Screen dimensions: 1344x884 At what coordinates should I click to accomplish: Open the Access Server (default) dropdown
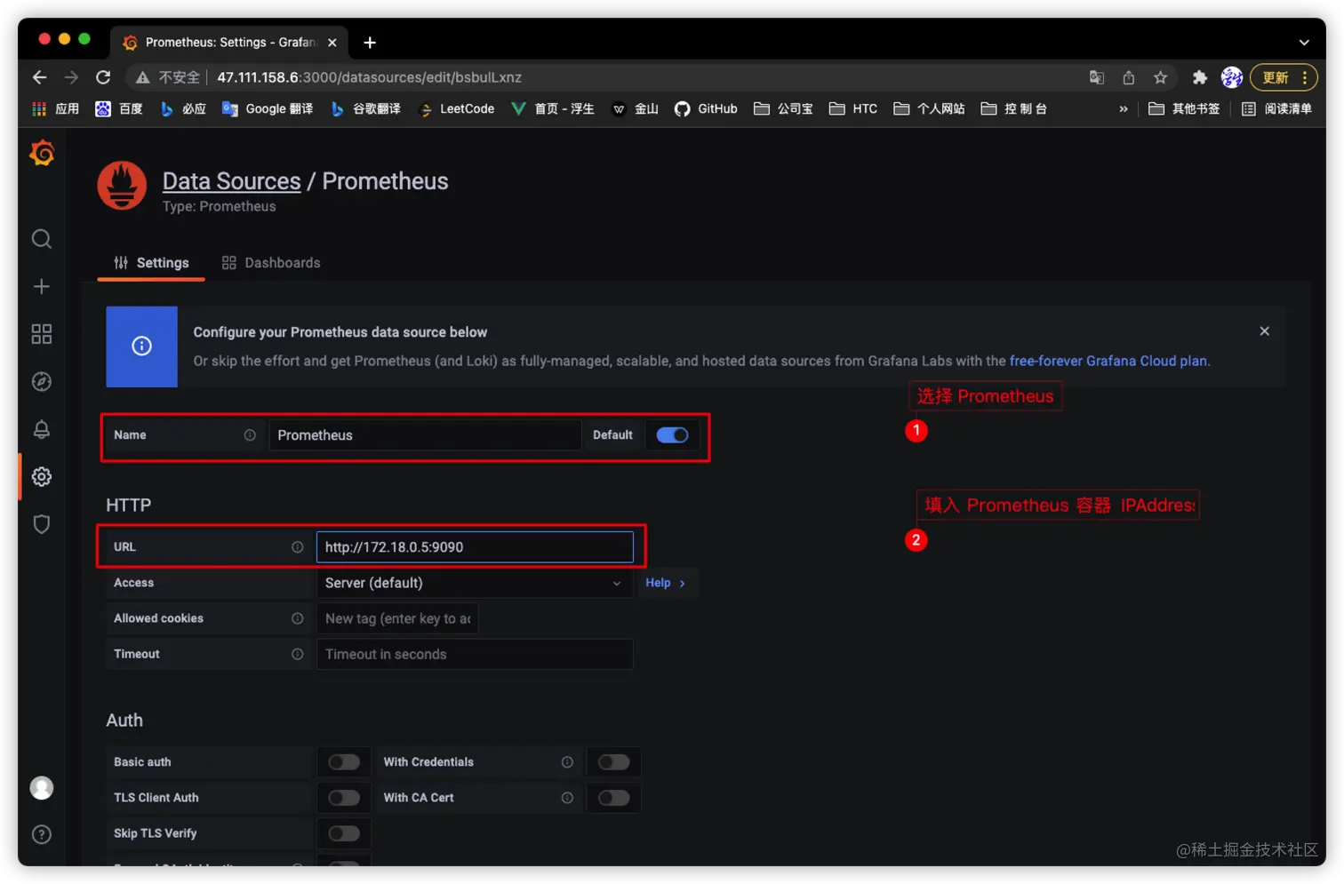point(475,583)
